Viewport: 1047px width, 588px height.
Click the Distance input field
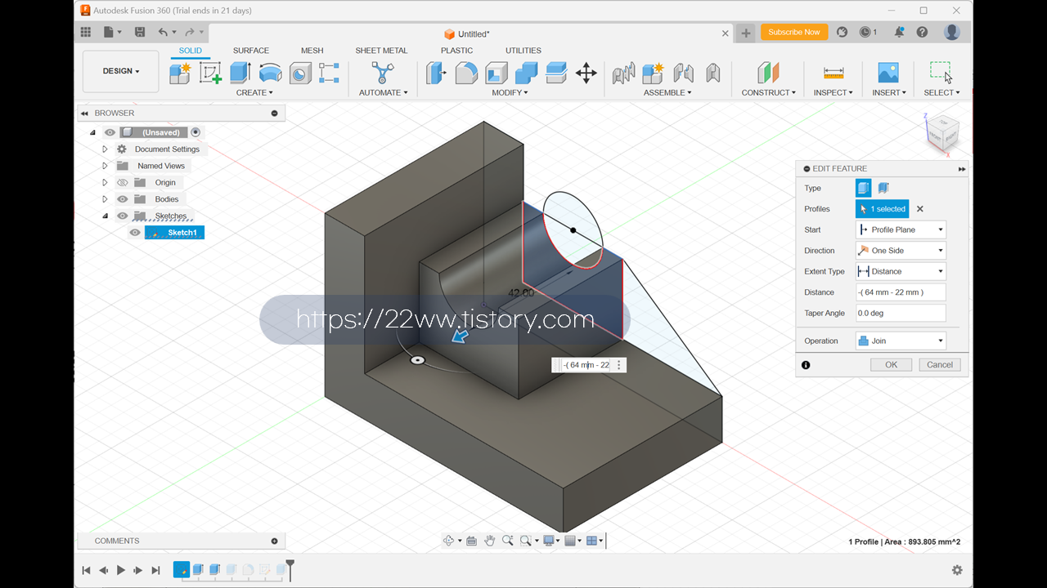(x=901, y=292)
